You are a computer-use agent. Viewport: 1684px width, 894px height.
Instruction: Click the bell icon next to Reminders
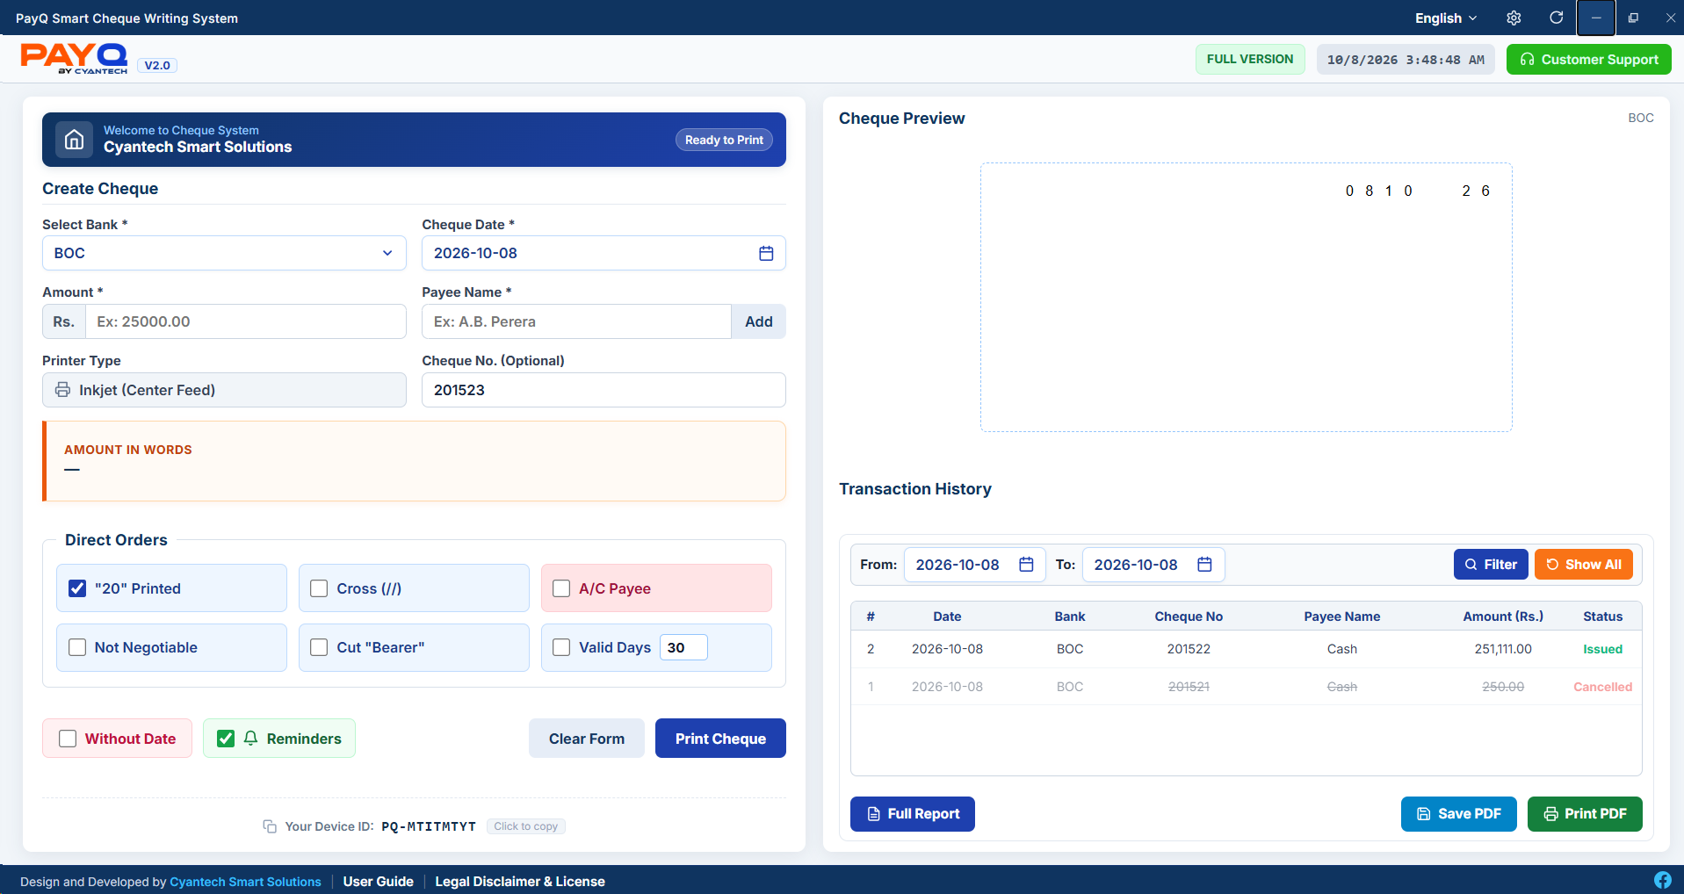click(x=250, y=739)
